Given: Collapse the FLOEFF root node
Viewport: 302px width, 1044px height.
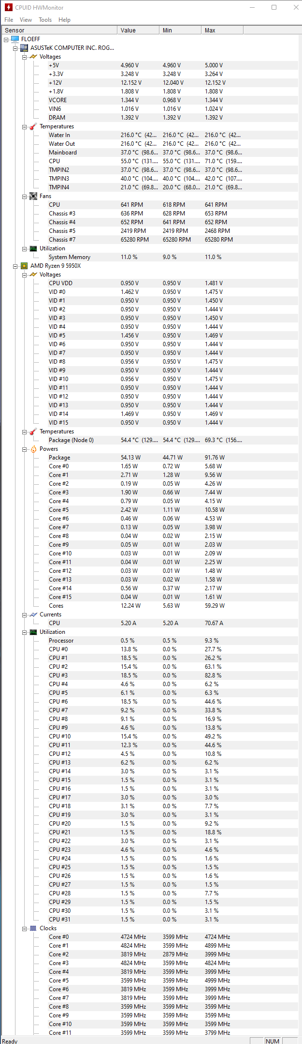Looking at the screenshot, I should pos(6,39).
